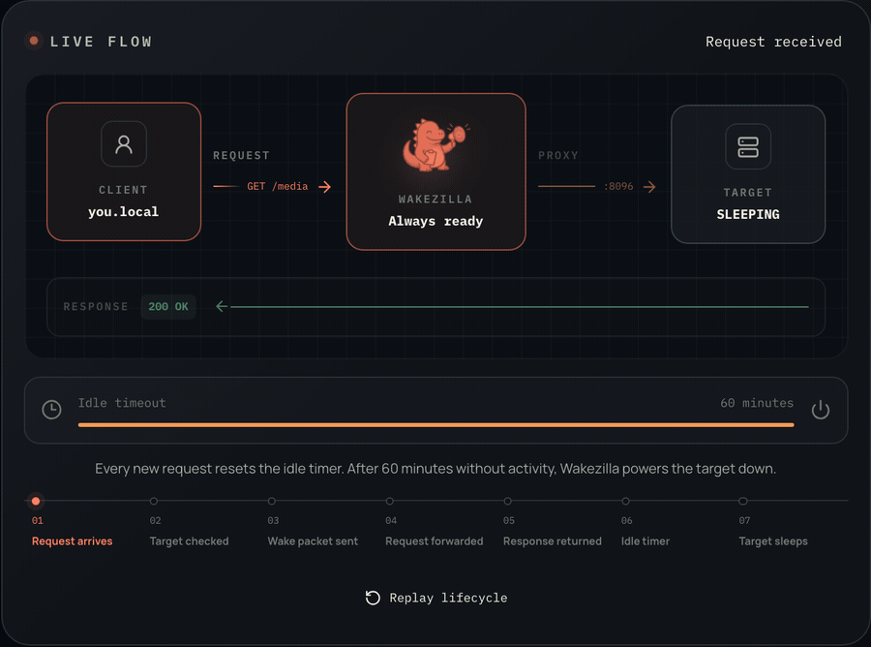Click the orange idle timeout progress bar
This screenshot has height=647, width=871.
pos(436,424)
